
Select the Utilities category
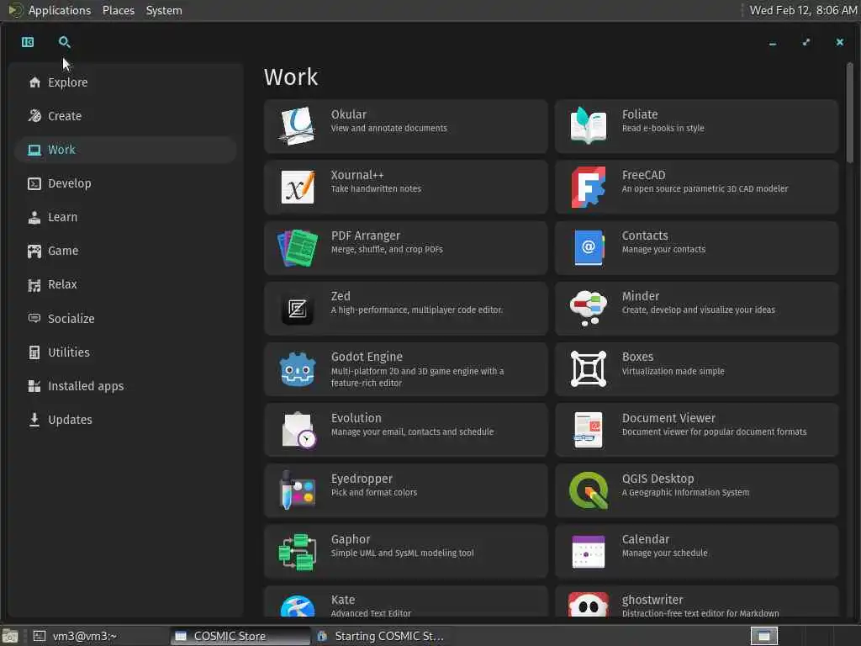(x=126, y=352)
